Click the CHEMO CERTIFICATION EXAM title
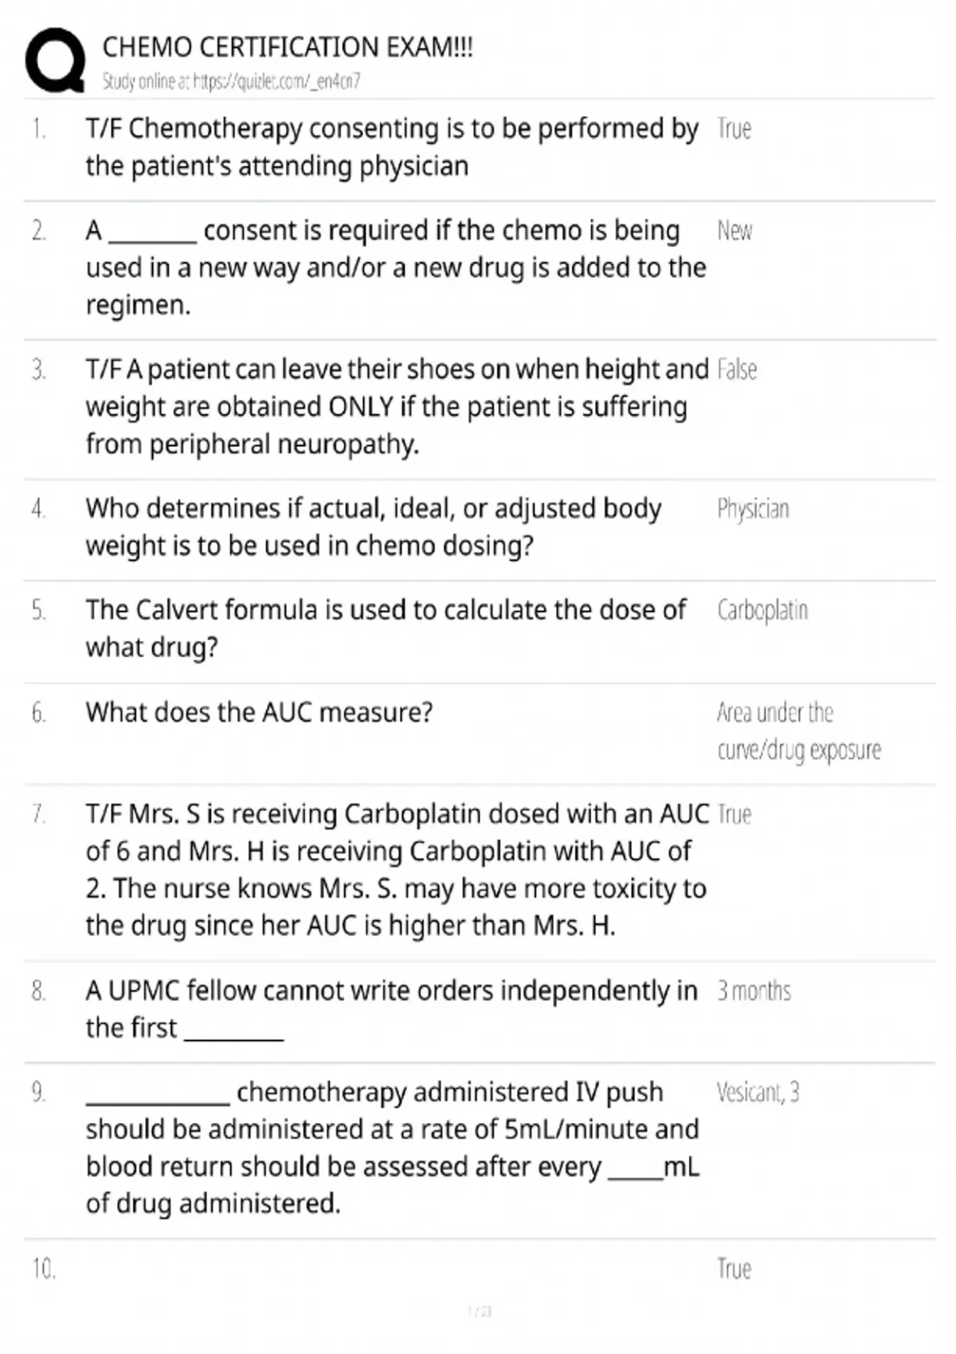 point(288,48)
